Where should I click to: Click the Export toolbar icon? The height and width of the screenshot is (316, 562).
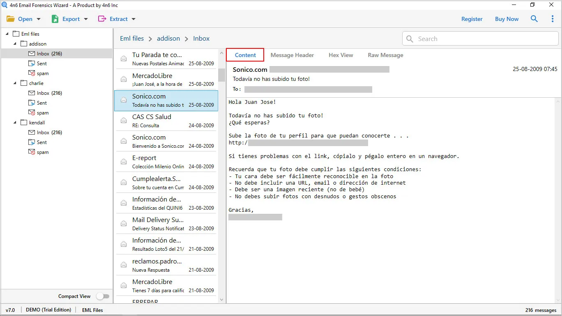55,19
